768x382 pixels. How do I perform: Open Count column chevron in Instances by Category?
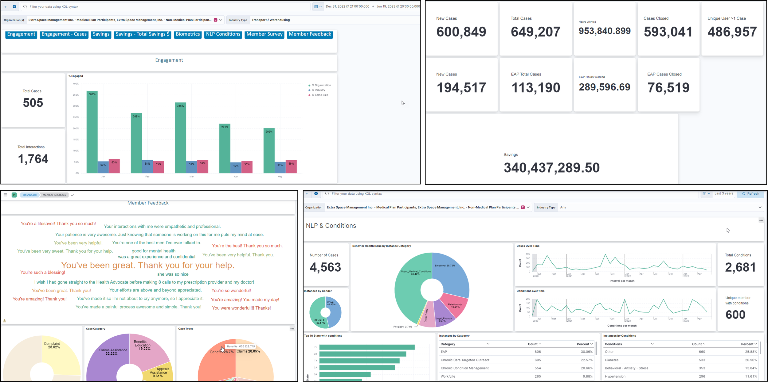[540, 344]
